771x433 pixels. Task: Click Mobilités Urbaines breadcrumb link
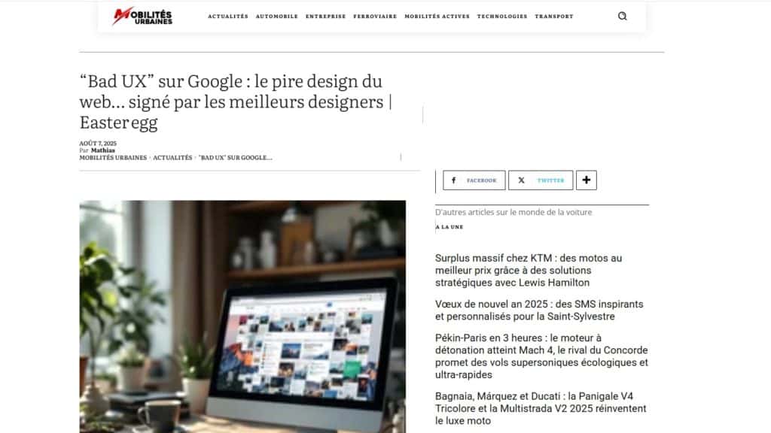(113, 158)
